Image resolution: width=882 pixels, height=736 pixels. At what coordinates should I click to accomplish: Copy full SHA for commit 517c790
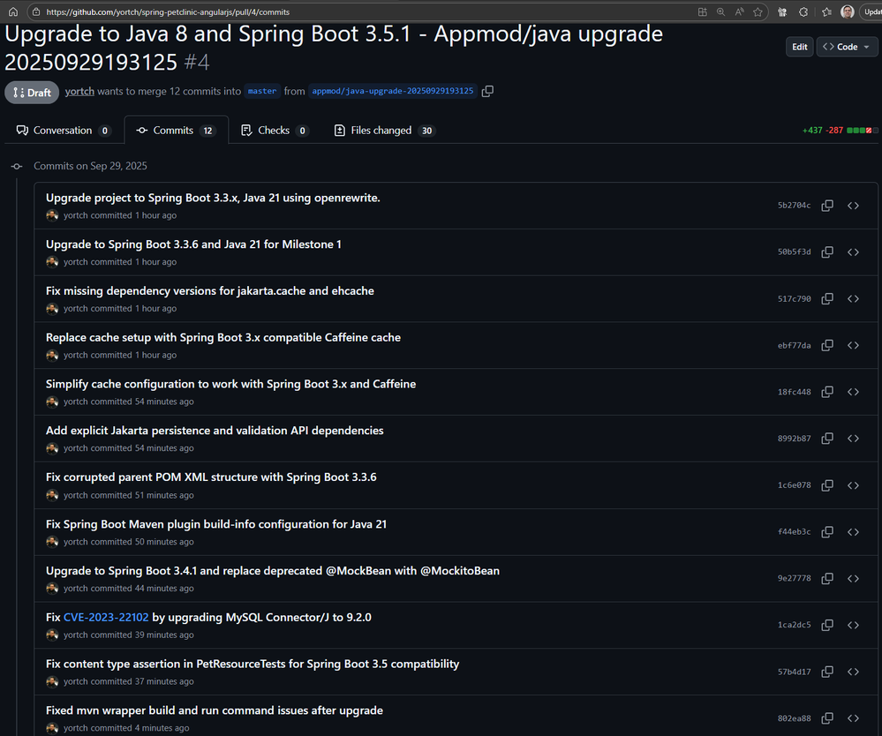(x=827, y=298)
